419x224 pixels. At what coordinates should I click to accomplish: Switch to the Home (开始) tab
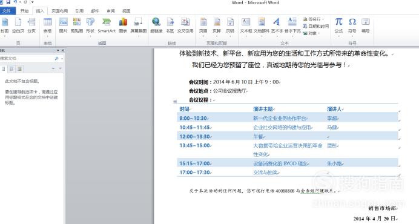24,11
